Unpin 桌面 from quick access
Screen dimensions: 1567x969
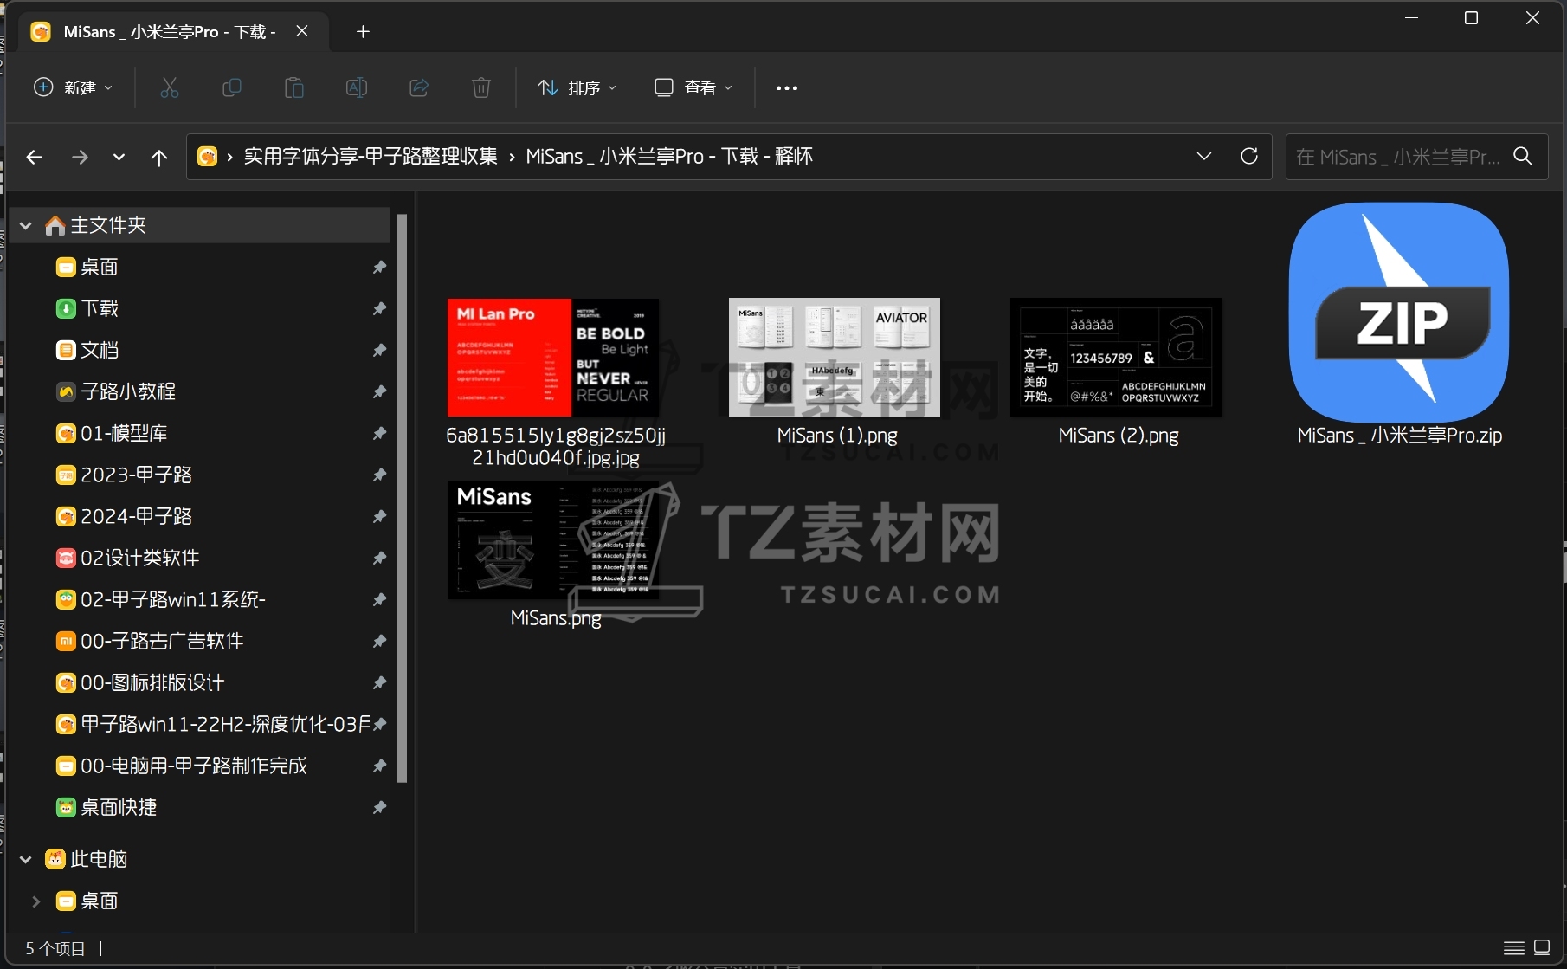point(379,267)
